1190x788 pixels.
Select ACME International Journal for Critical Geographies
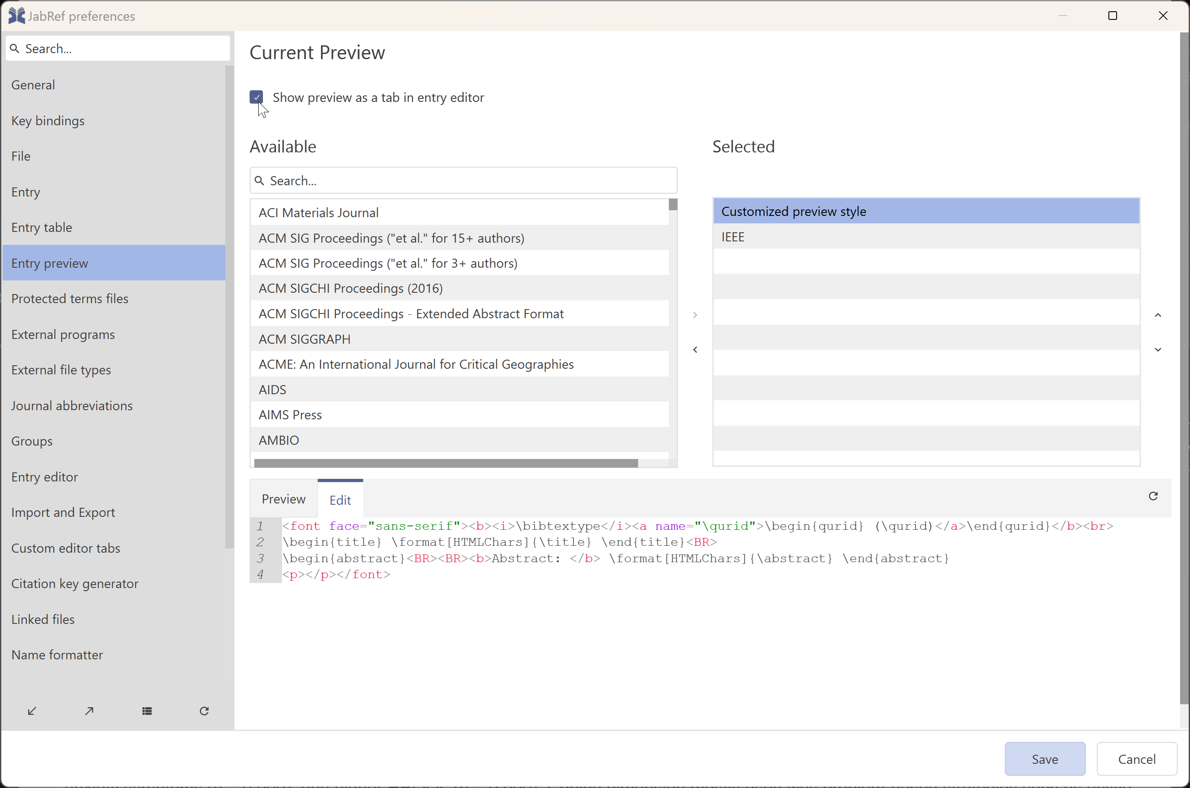click(x=460, y=364)
